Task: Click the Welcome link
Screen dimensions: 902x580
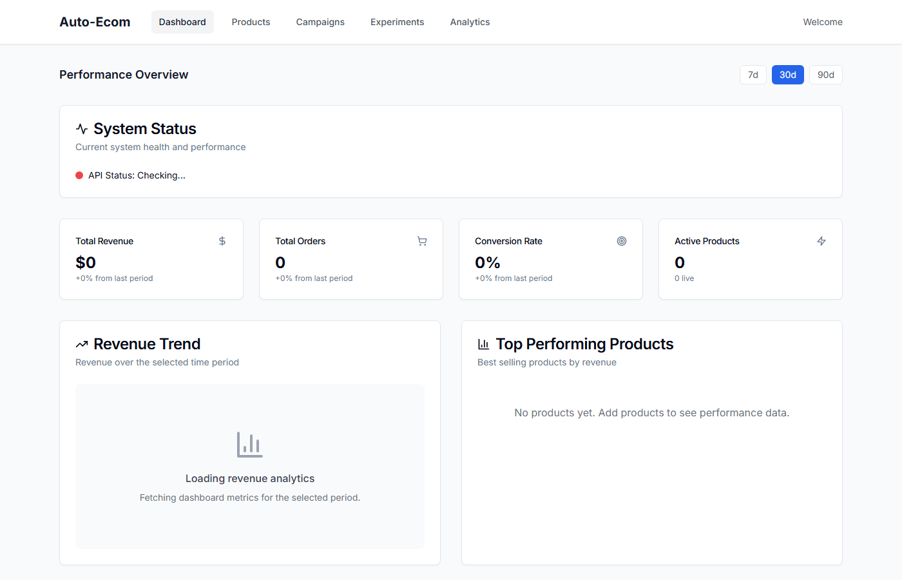Action: (822, 21)
